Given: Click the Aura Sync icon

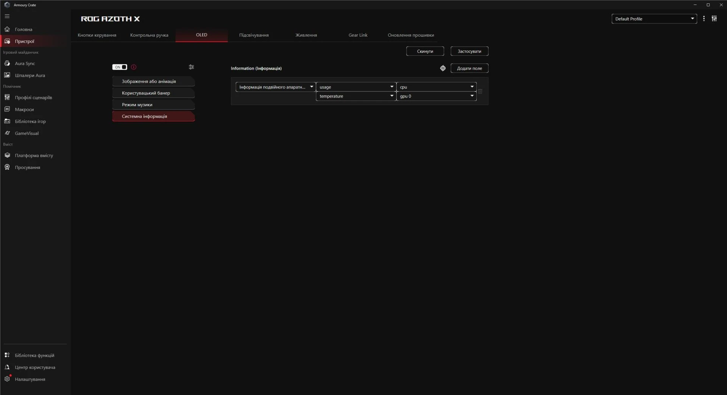Looking at the screenshot, I should [x=7, y=64].
